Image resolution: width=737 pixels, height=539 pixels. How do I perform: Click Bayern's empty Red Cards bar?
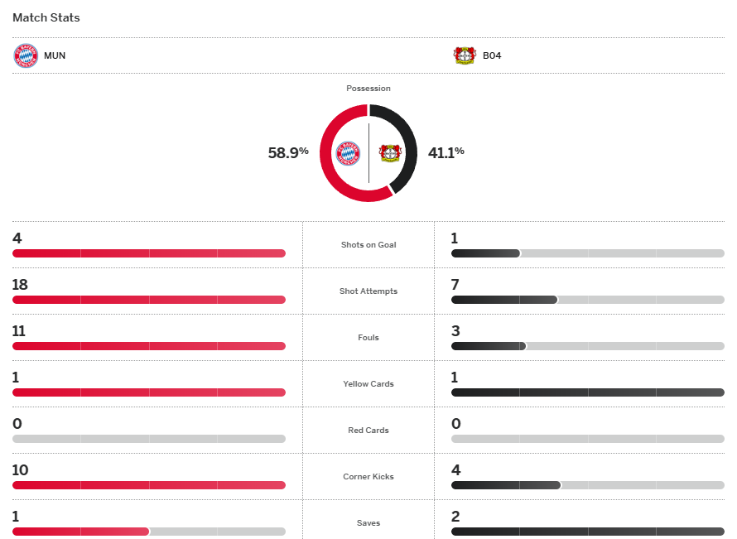pyautogui.click(x=149, y=439)
